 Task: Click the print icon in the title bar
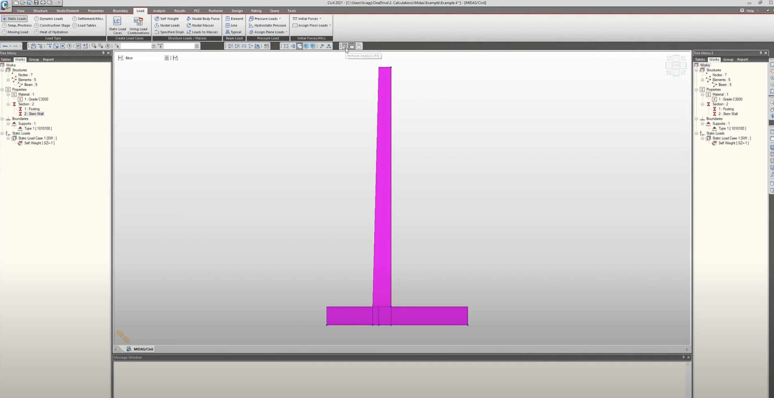(43, 3)
